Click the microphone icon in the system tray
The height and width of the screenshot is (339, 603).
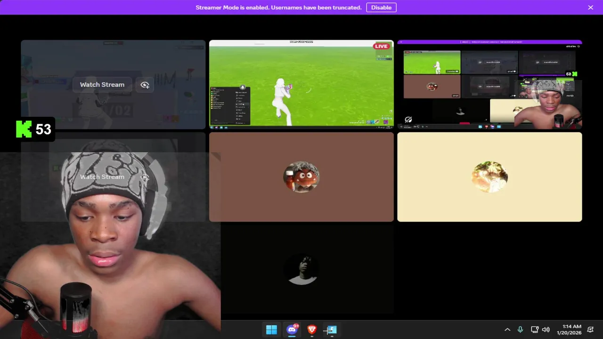520,330
